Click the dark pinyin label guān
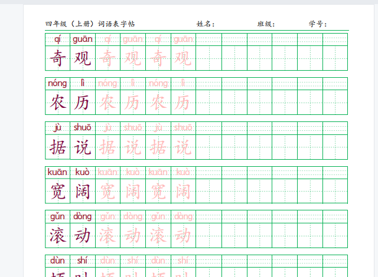The width and height of the screenshot is (378, 277). coord(83,39)
